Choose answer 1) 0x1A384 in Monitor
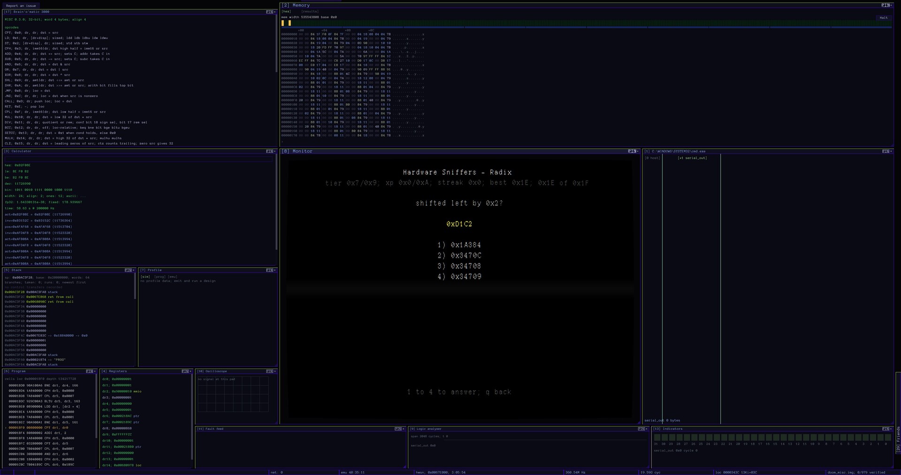901x475 pixels. [x=459, y=245]
